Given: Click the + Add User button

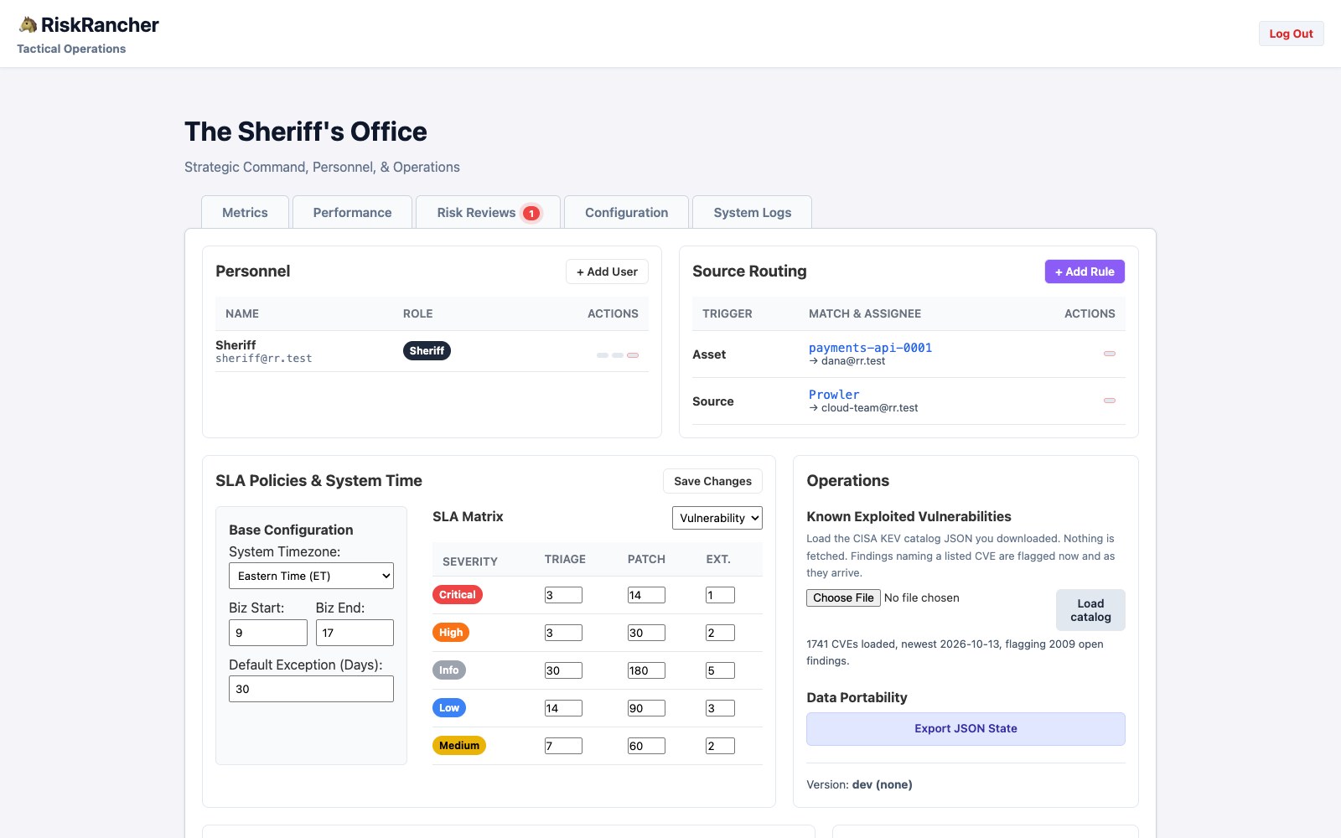Looking at the screenshot, I should [607, 272].
